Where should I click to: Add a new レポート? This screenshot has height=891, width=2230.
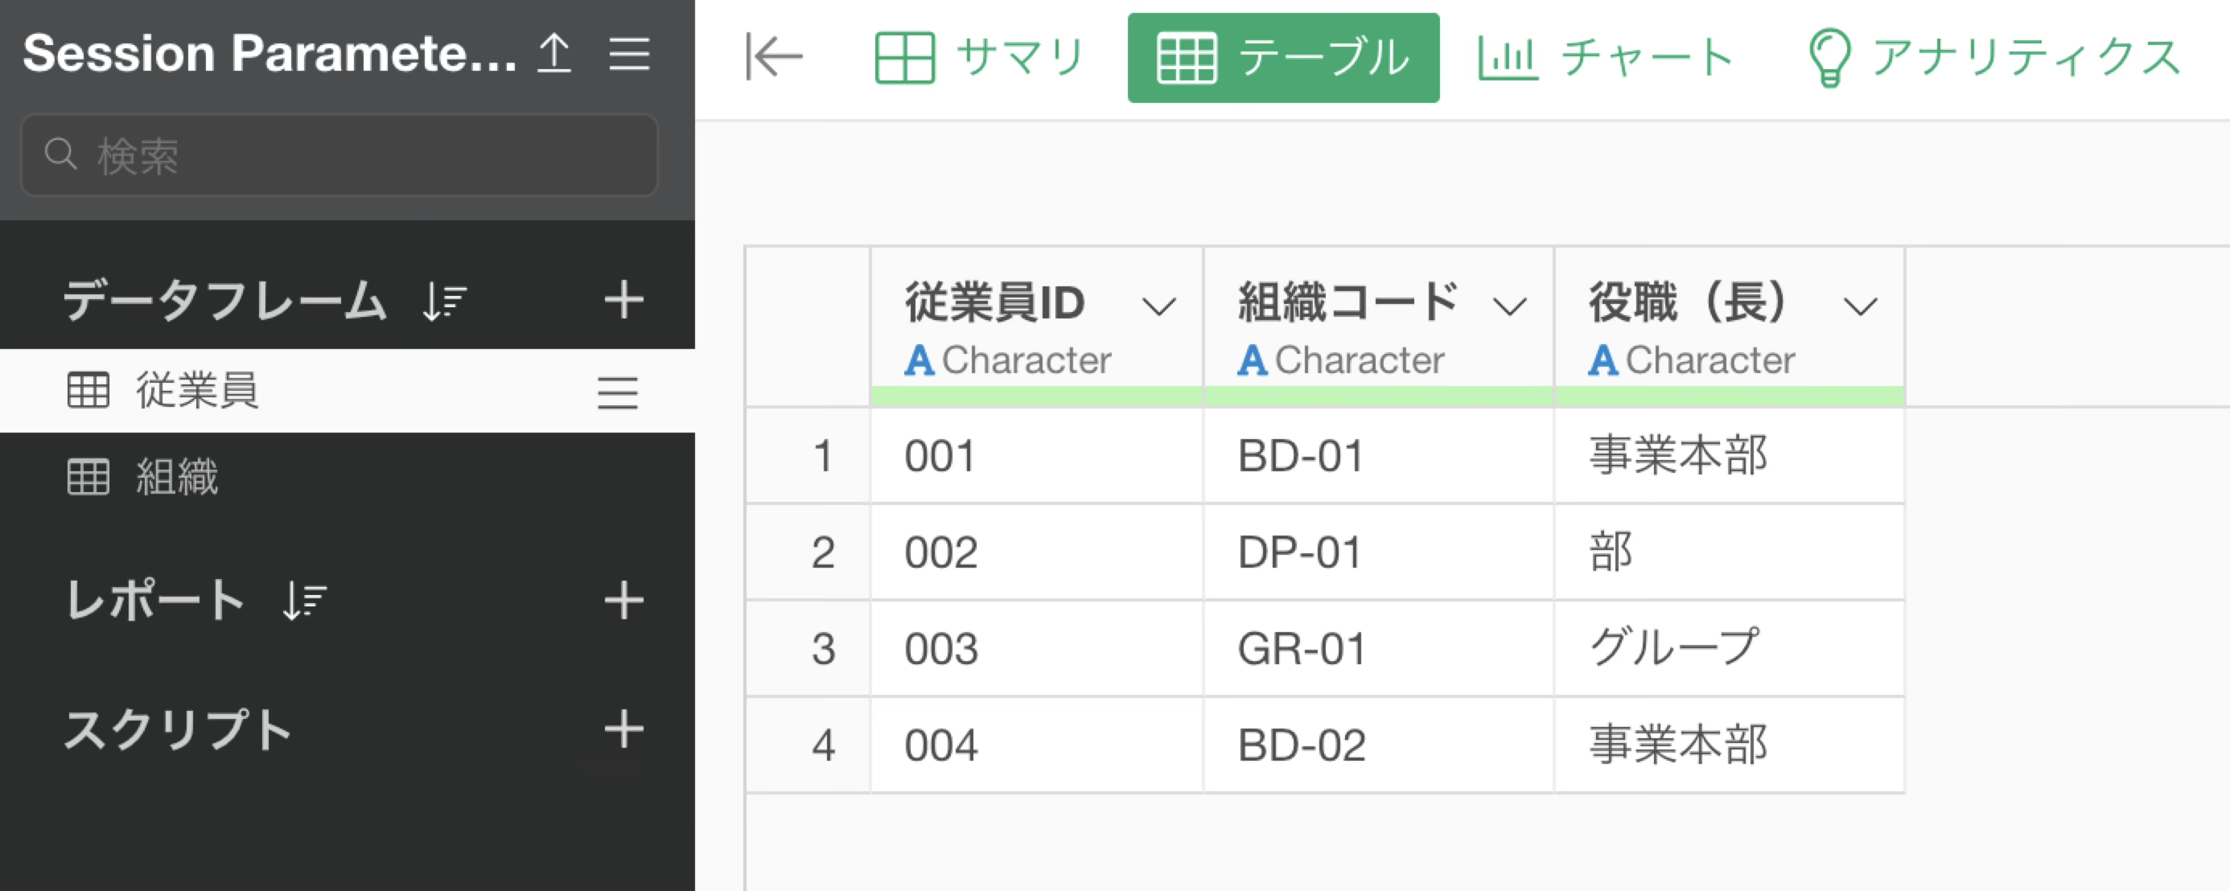[623, 601]
